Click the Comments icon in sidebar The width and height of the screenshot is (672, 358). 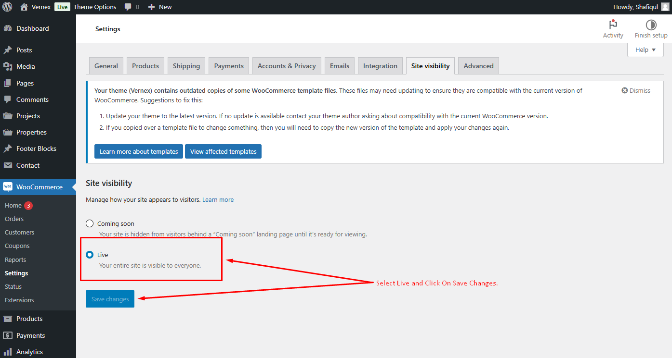click(8, 99)
